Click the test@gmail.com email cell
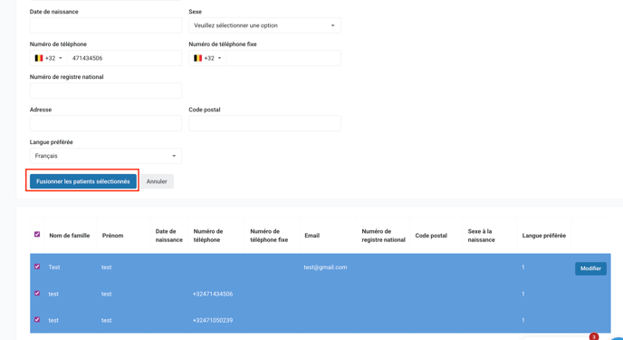Screen dimensions: 623x340 coord(325,267)
